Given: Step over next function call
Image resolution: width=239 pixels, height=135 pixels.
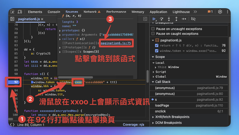Looking at the screenshot, I should [x=161, y=19].
